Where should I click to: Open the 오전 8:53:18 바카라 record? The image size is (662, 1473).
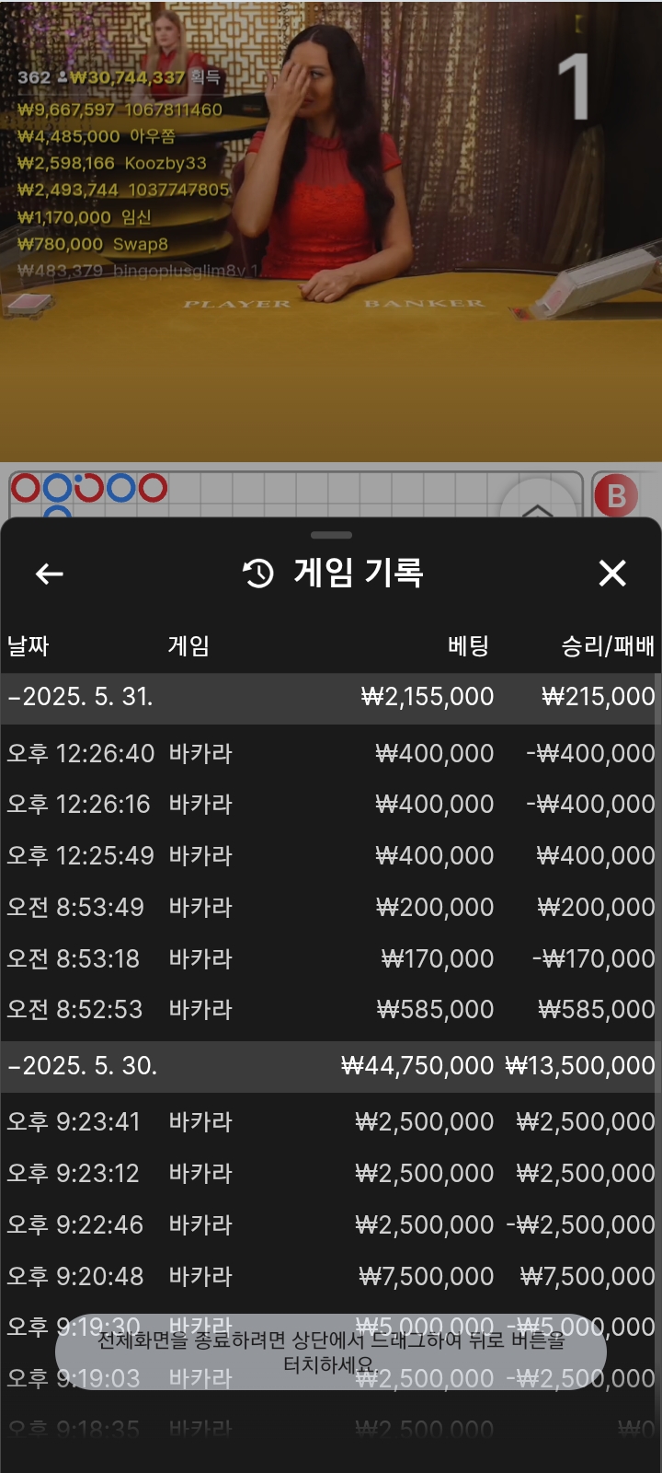click(331, 959)
